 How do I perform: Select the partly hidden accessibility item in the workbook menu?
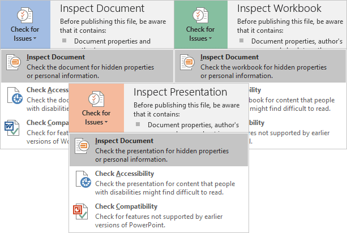pyautogui.click(x=297, y=99)
